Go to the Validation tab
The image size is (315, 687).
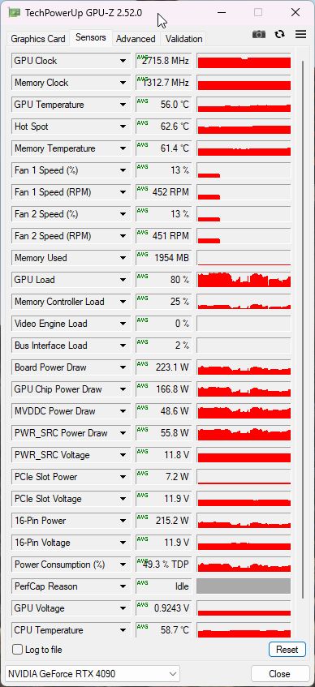(x=183, y=39)
